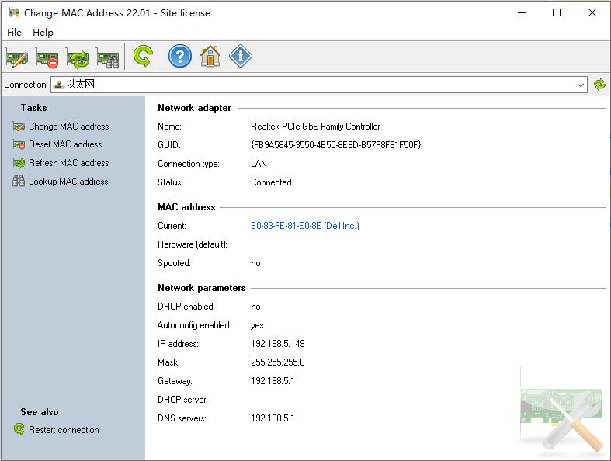
Task: Click the Hardware (default): label
Action: (193, 244)
